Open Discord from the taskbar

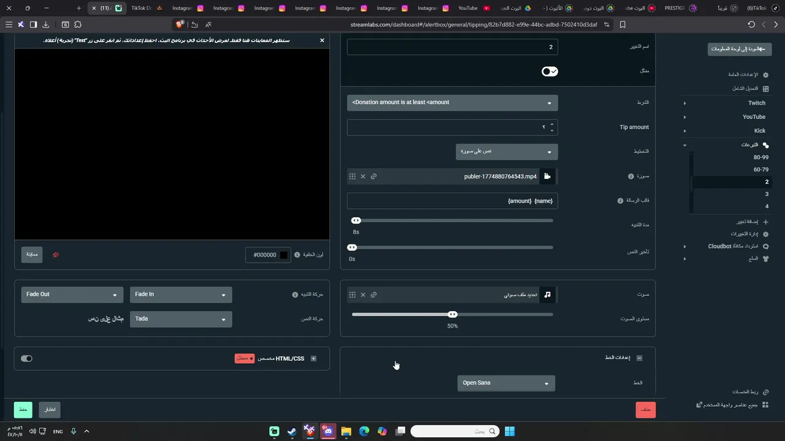pos(328,431)
